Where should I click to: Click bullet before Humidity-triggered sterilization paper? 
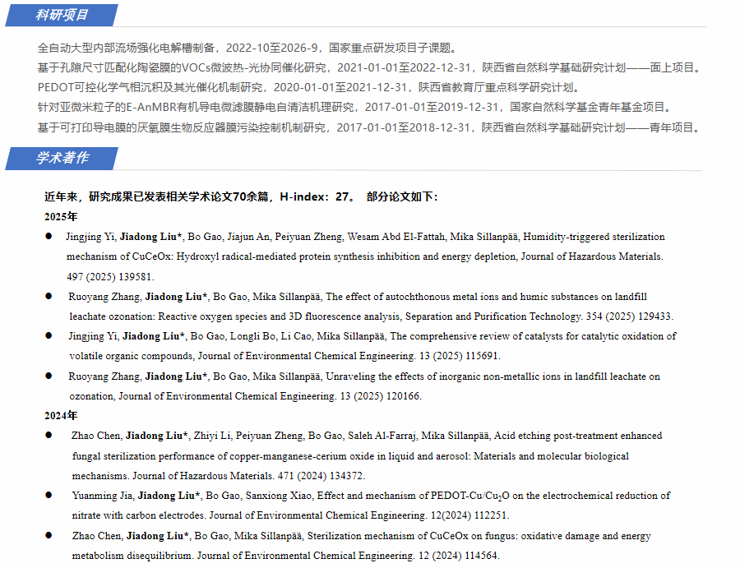pos(49,237)
